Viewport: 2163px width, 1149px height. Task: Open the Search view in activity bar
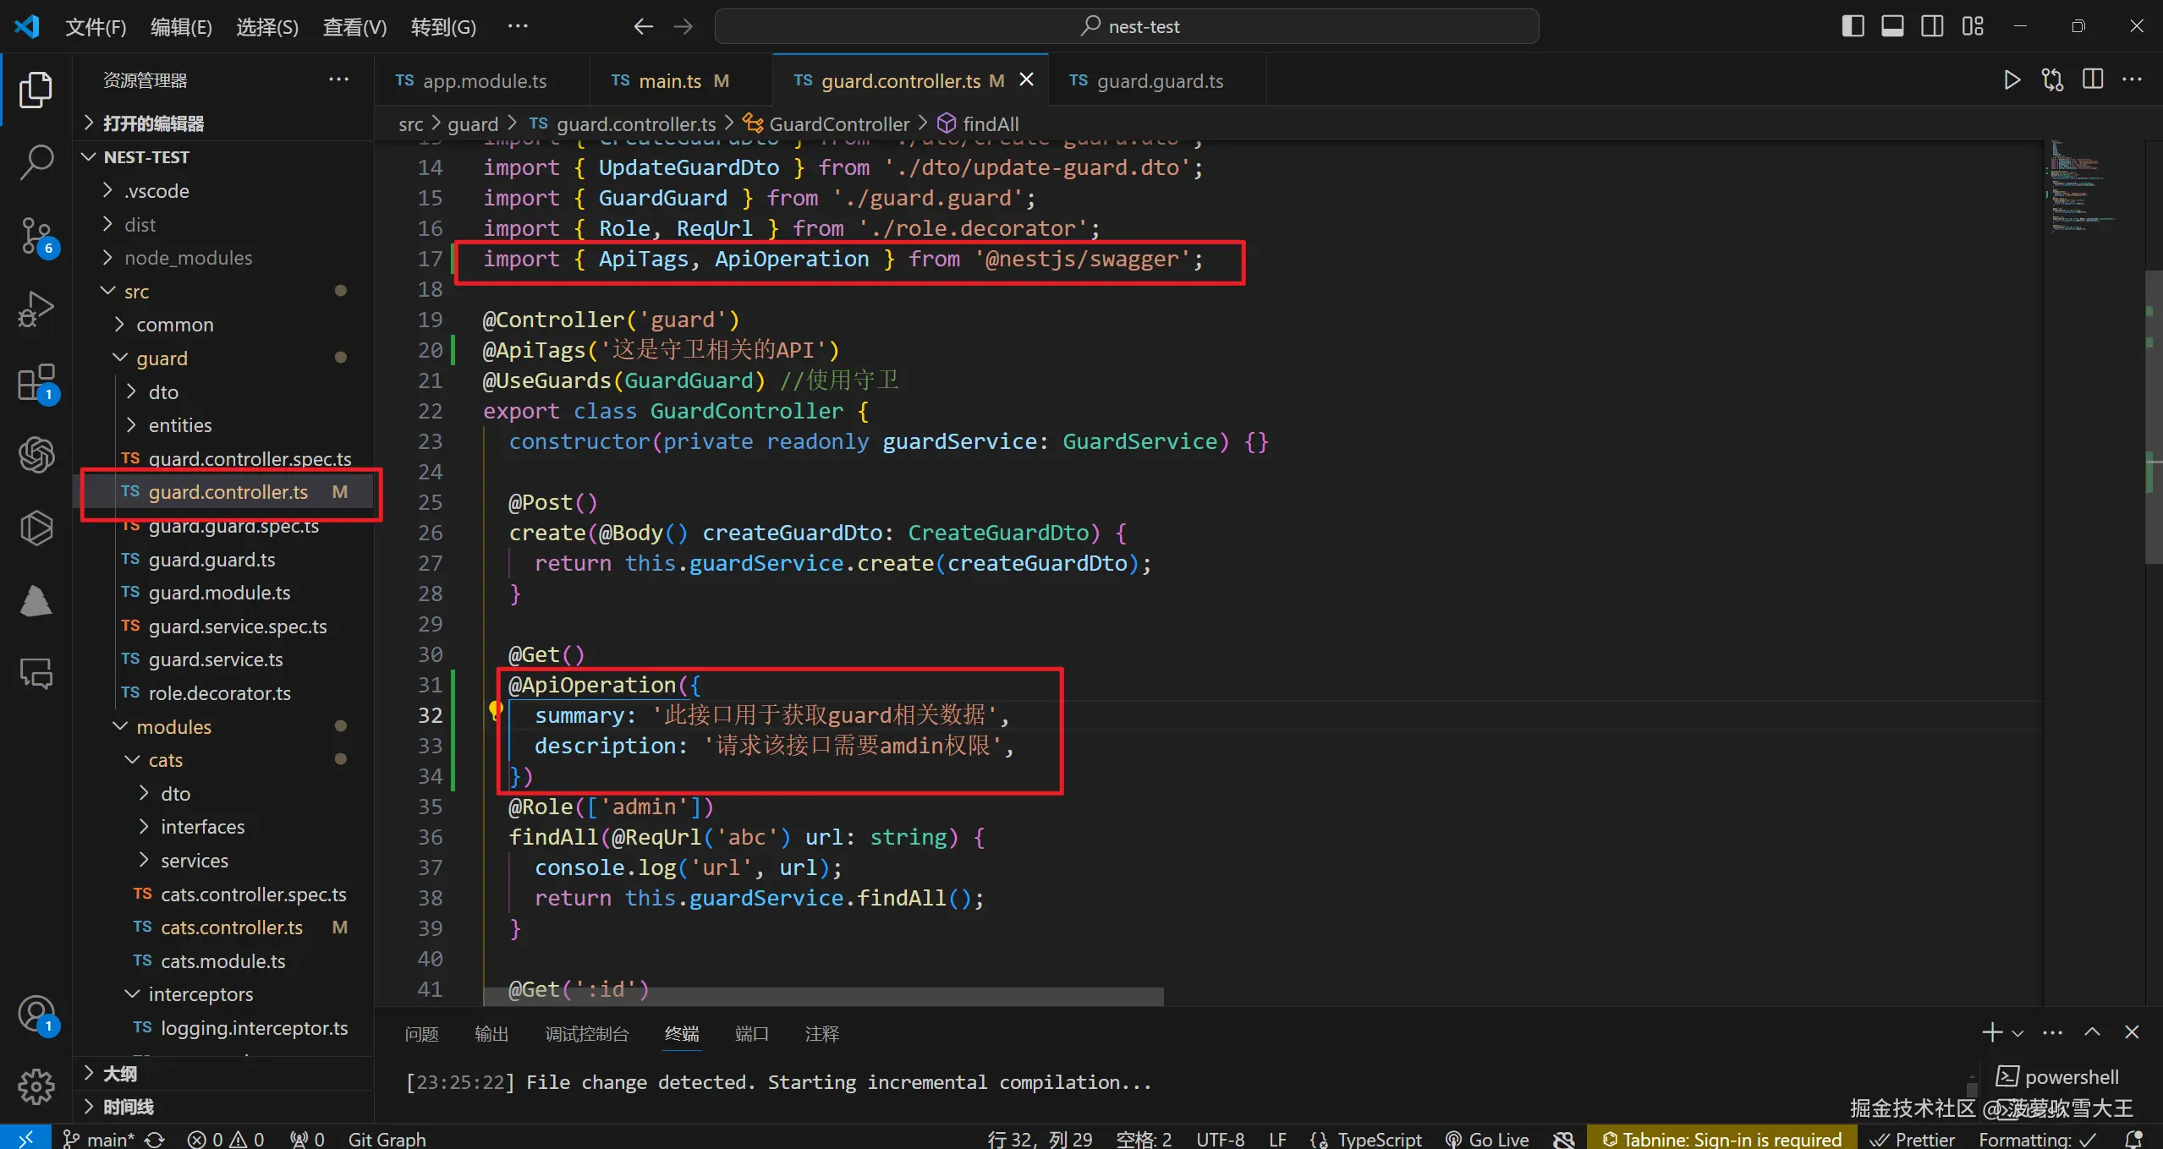(36, 161)
